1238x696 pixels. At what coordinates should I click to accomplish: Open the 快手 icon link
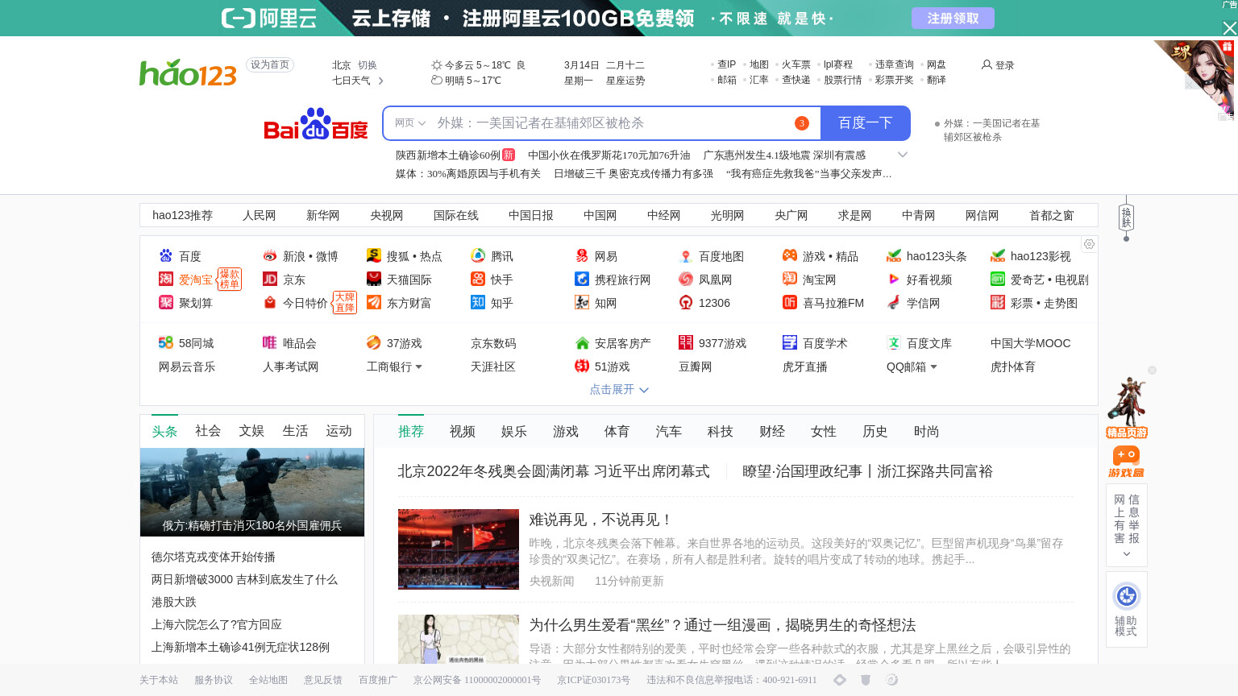coord(478,279)
